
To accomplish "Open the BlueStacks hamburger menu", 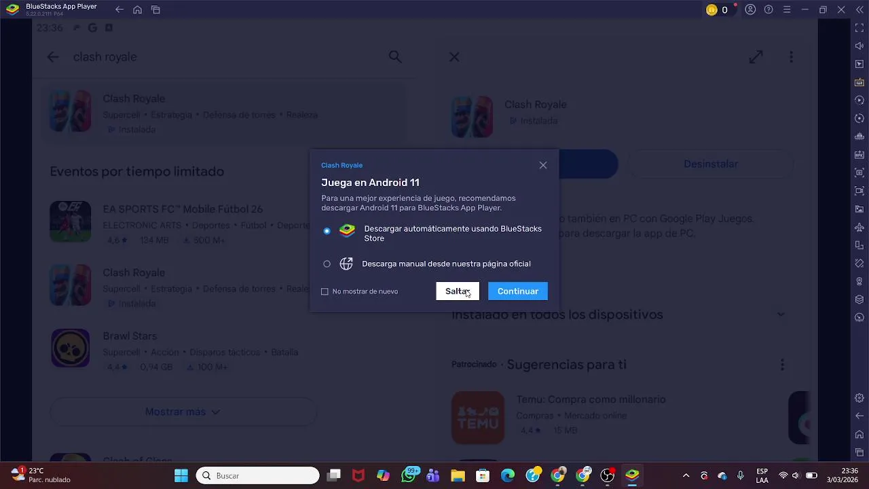I will coord(787,10).
